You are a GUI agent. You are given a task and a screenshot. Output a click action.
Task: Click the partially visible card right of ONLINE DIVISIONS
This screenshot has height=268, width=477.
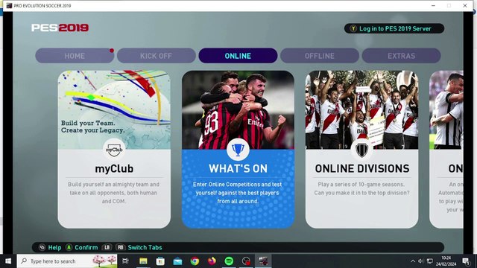pyautogui.click(x=446, y=149)
